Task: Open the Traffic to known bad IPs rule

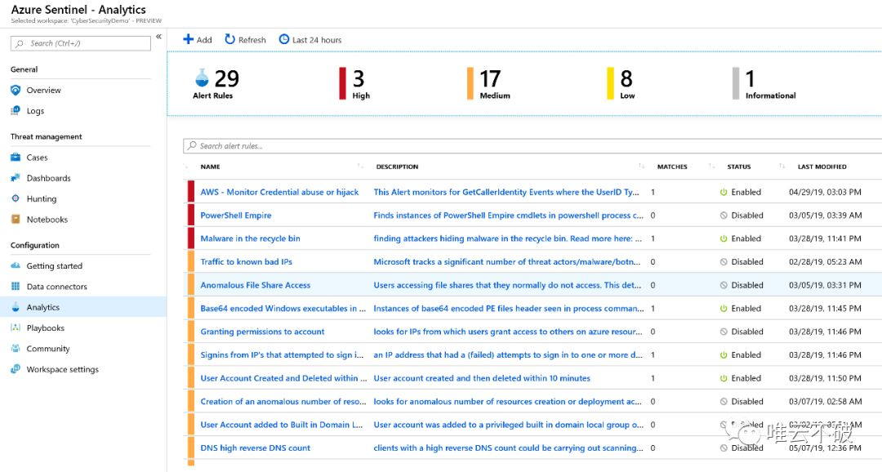Action: pyautogui.click(x=247, y=261)
